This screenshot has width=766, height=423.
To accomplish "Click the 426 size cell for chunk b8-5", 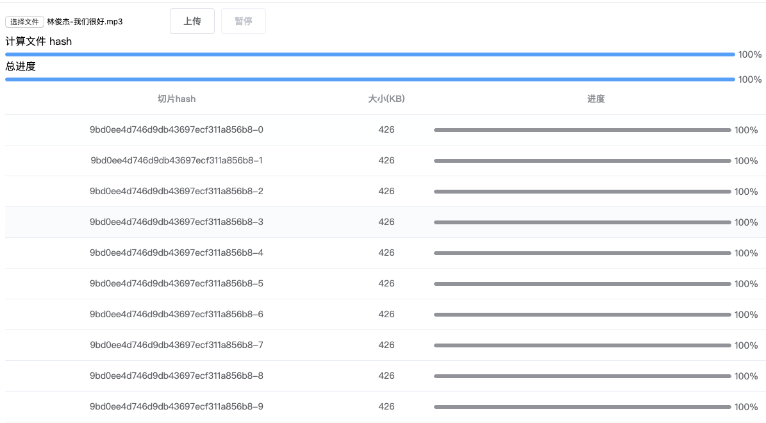I will pos(386,283).
